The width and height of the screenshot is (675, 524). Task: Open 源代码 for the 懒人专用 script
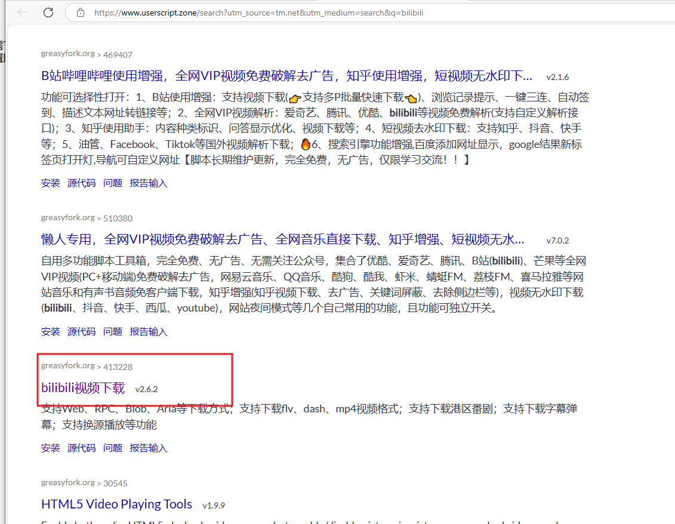pos(81,332)
